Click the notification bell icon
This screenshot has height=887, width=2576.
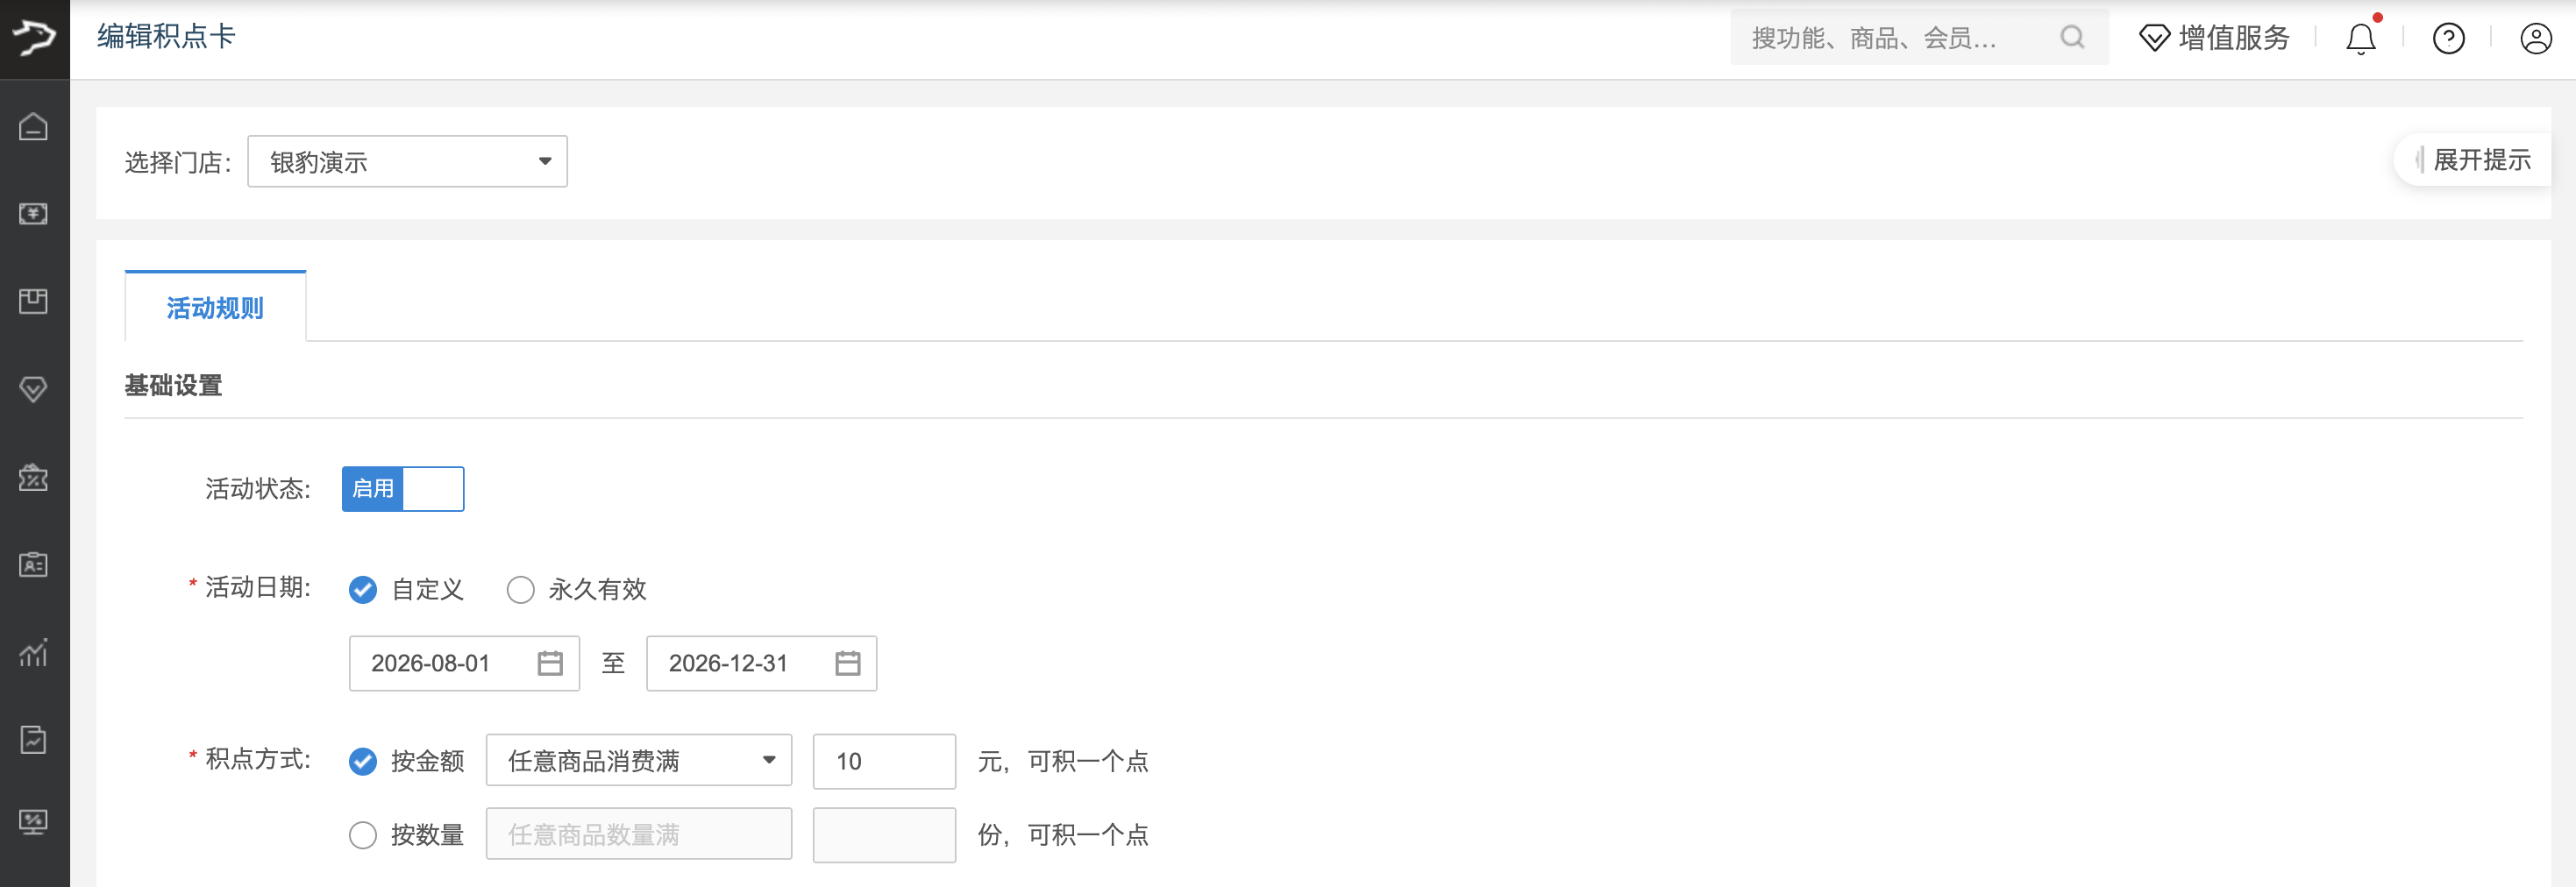coord(2361,38)
